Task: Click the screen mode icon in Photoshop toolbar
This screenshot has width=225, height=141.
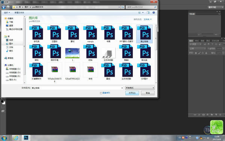Action: click(x=3, y=111)
